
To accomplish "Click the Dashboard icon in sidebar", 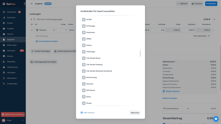I will tap(4, 17).
